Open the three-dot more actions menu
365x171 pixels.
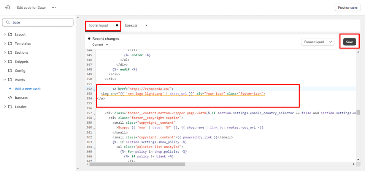pos(54,8)
